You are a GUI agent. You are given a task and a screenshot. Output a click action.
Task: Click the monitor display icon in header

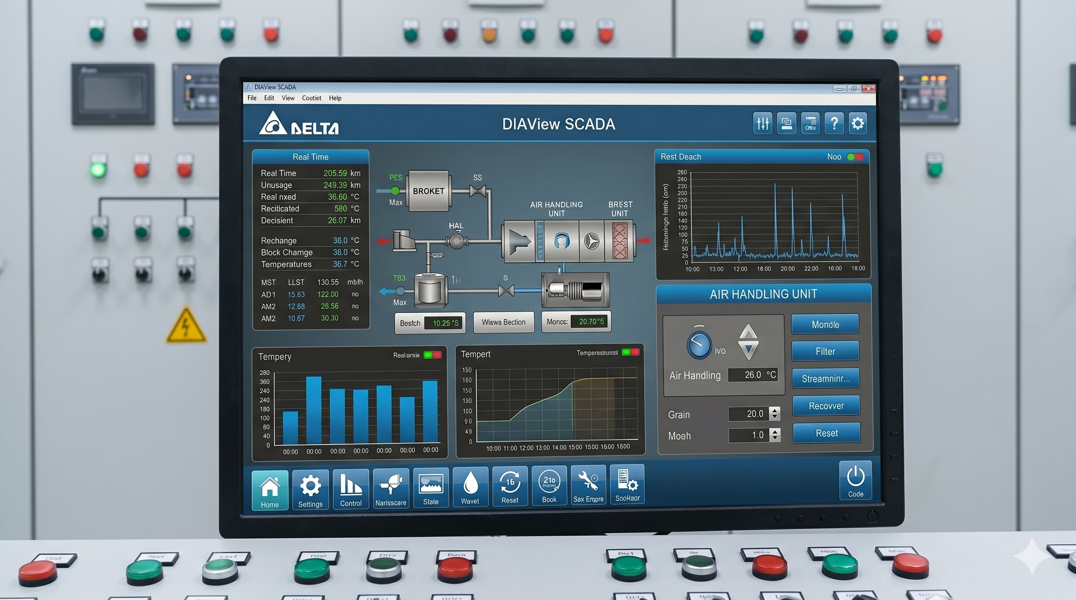(787, 123)
